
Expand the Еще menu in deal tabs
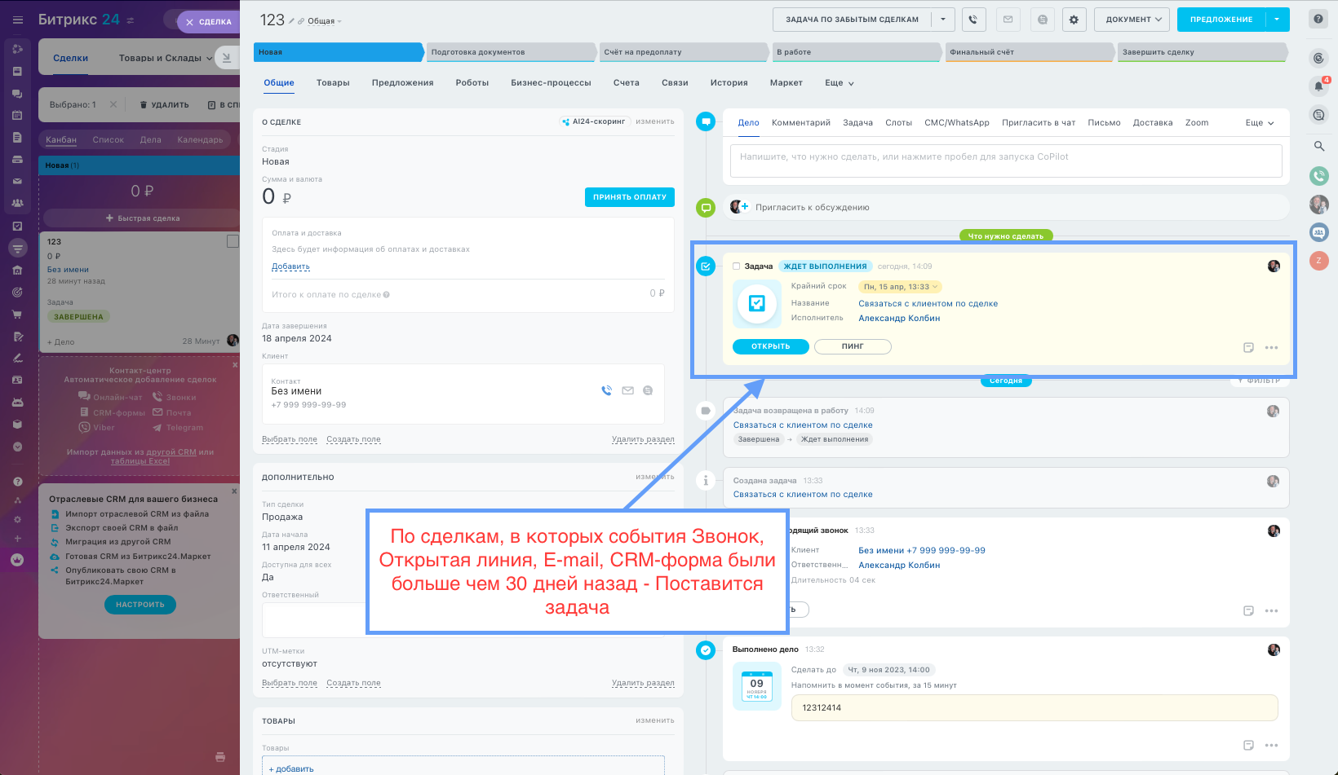(x=839, y=83)
